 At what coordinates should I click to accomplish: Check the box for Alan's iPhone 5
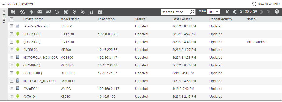pyautogui.click(x=12, y=26)
